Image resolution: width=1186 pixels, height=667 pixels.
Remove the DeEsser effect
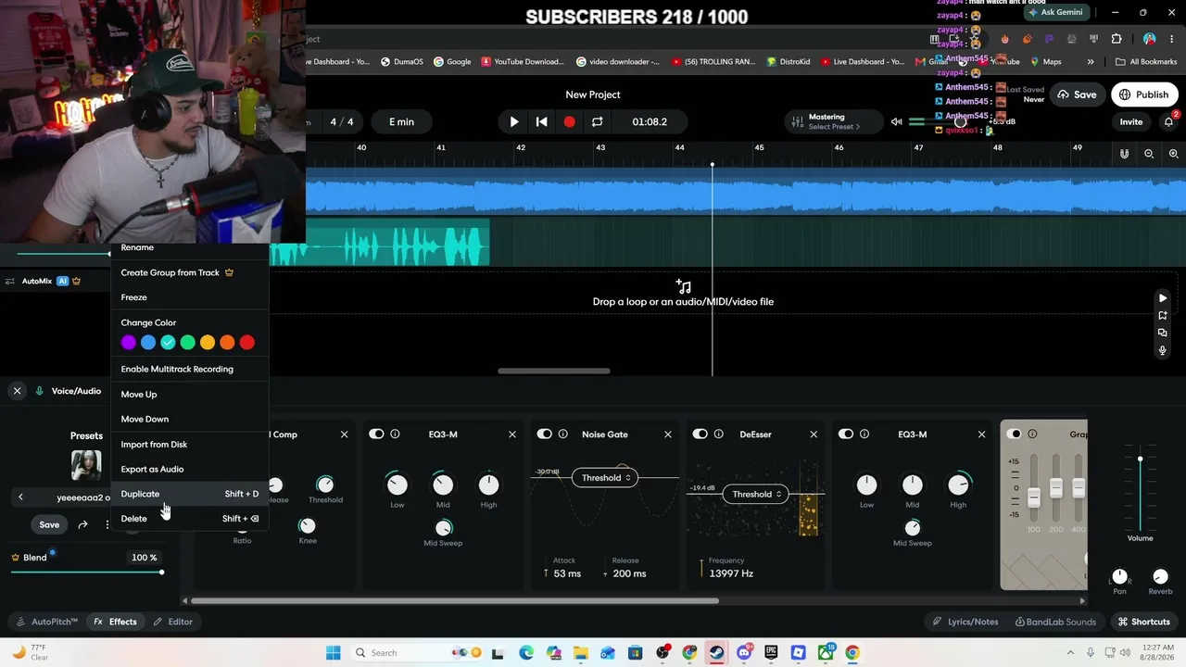[x=814, y=434]
